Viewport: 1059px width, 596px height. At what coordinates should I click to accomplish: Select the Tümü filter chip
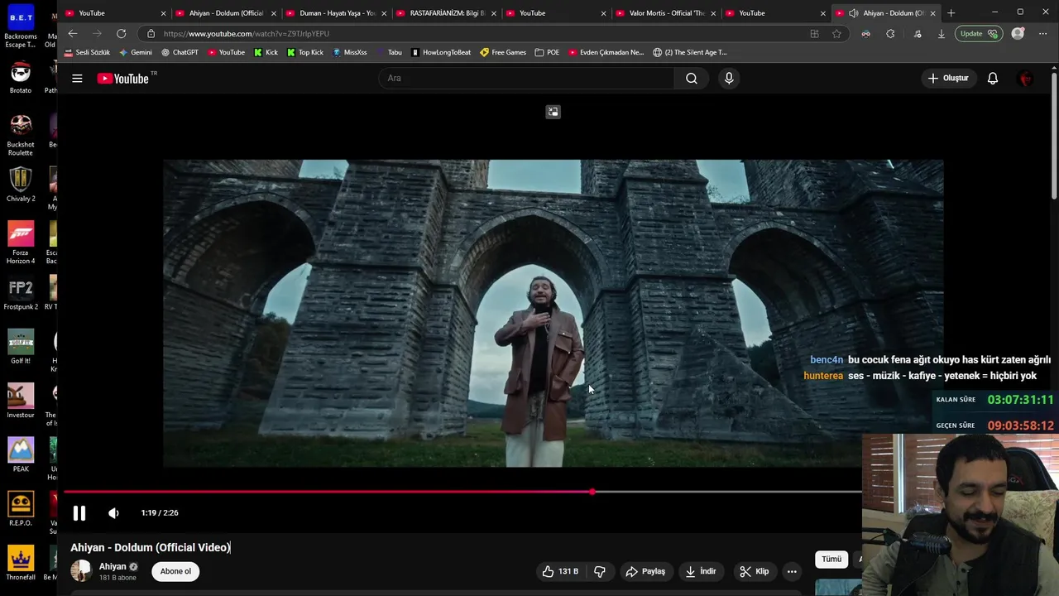click(831, 560)
